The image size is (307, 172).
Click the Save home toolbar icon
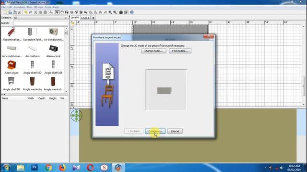[x=15, y=12]
